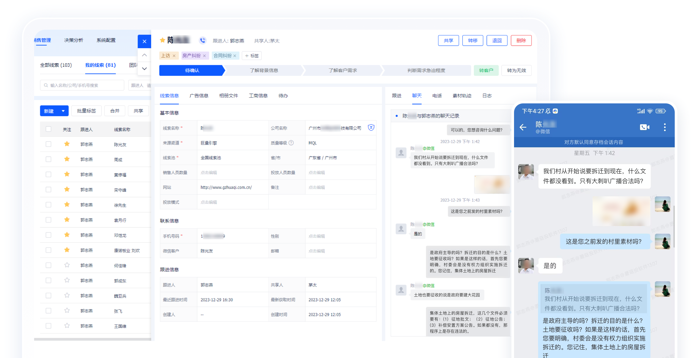Click the lead name search input field
Viewport: 694px width, 358px height.
[83, 85]
